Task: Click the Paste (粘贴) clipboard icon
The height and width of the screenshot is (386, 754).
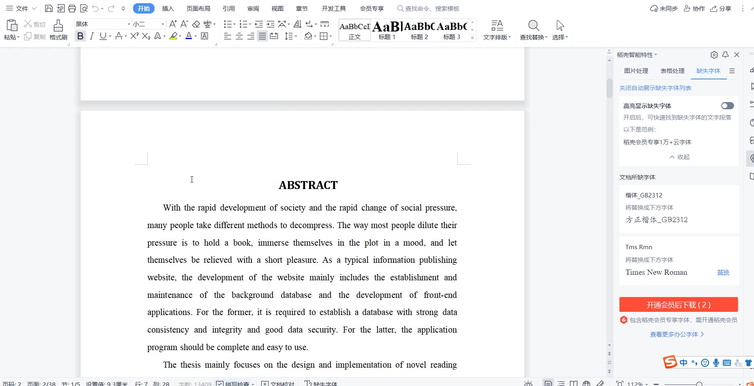Action: [12, 26]
